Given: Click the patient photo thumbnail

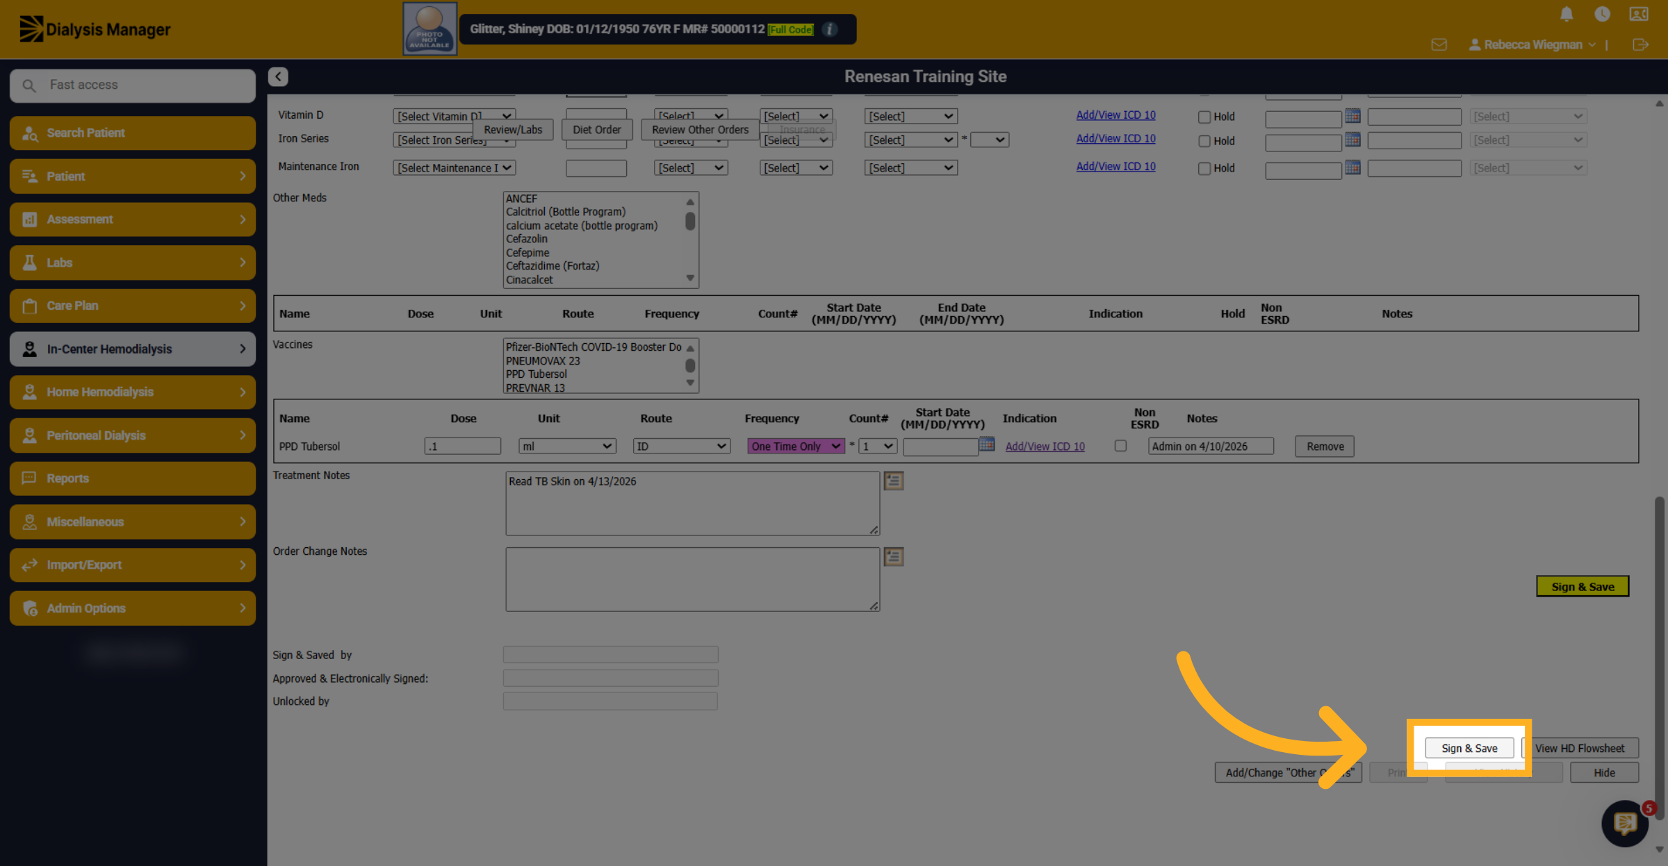Looking at the screenshot, I should 430,29.
